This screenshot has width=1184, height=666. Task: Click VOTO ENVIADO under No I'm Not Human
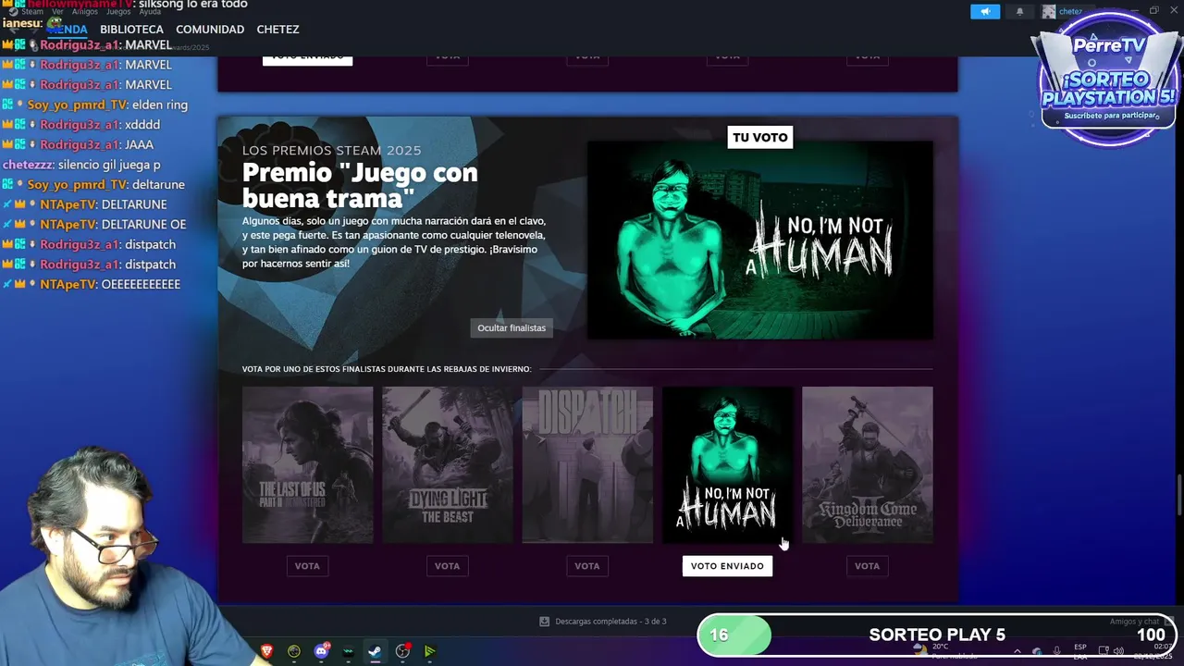727,566
